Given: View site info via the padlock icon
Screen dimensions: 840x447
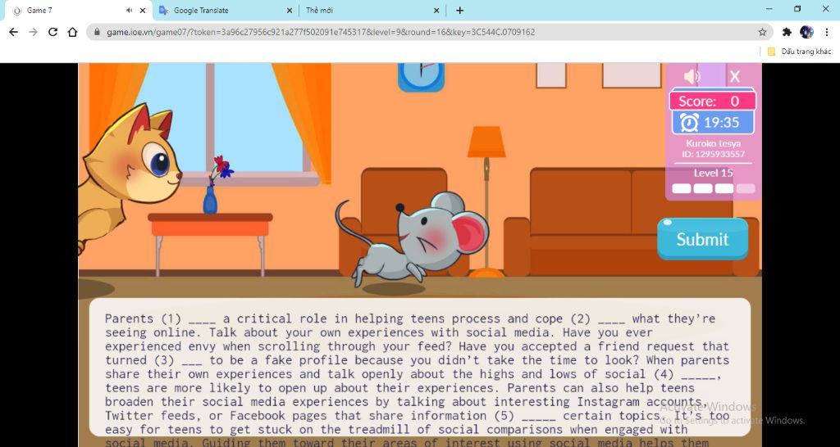Looking at the screenshot, I should (x=97, y=32).
